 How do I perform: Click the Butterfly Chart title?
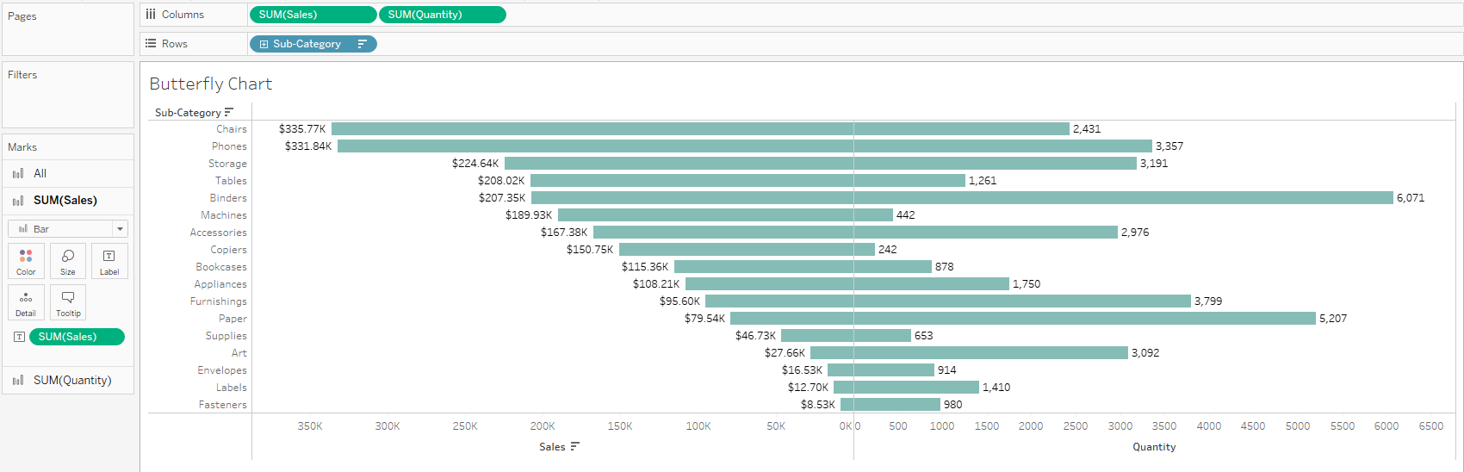click(x=211, y=84)
